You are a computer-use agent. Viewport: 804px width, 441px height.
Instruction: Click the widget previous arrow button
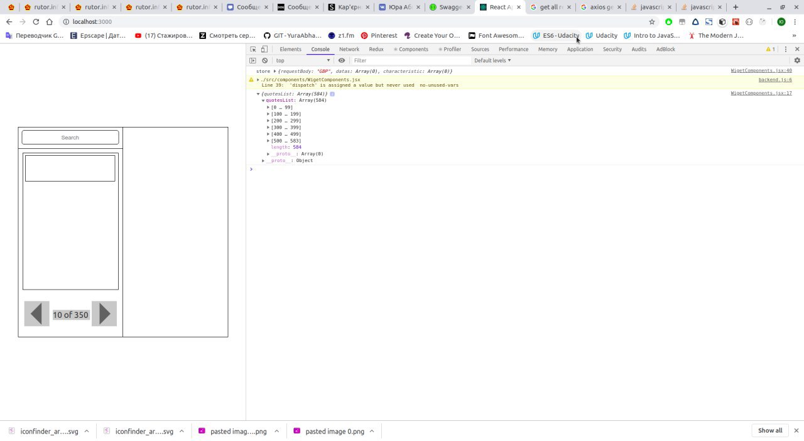pos(36,313)
